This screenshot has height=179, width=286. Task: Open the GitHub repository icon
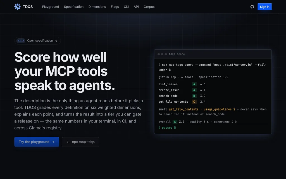(x=252, y=7)
